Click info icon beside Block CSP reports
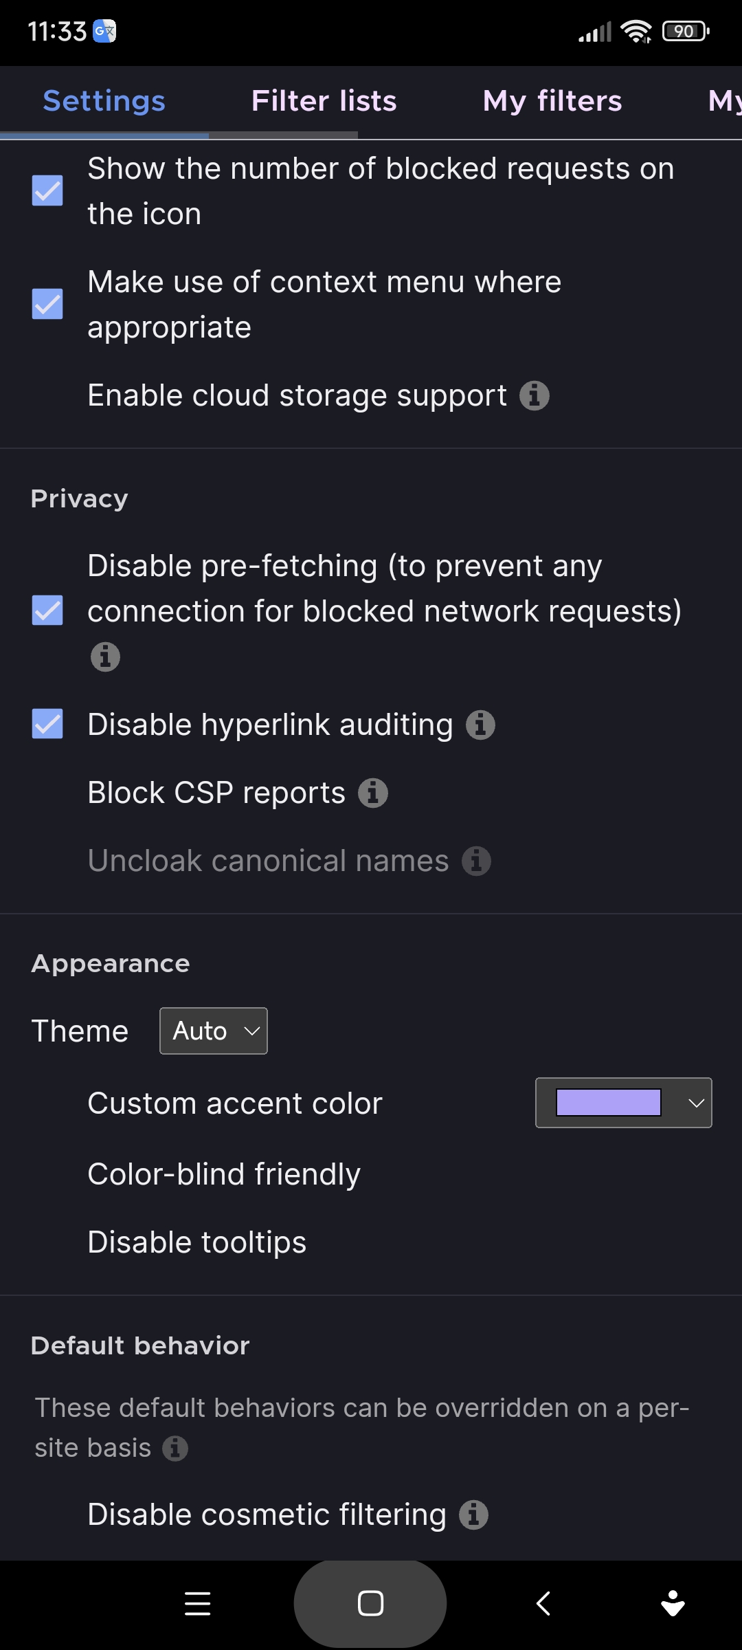The height and width of the screenshot is (1650, 742). pyautogui.click(x=372, y=792)
